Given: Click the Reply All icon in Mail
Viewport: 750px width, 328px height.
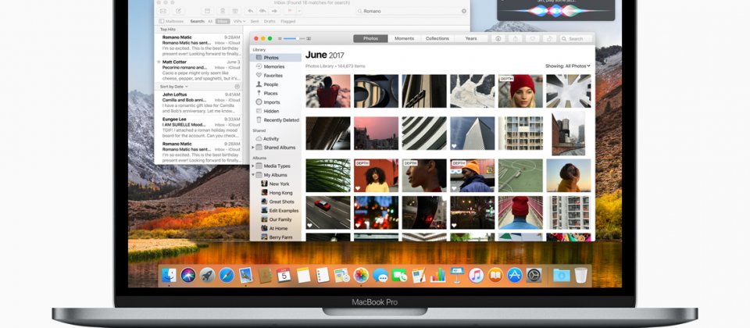Looking at the screenshot, I should pyautogui.click(x=262, y=11).
